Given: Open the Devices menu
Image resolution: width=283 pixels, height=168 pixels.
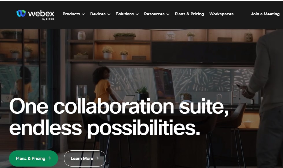Looking at the screenshot, I should pyautogui.click(x=98, y=14).
